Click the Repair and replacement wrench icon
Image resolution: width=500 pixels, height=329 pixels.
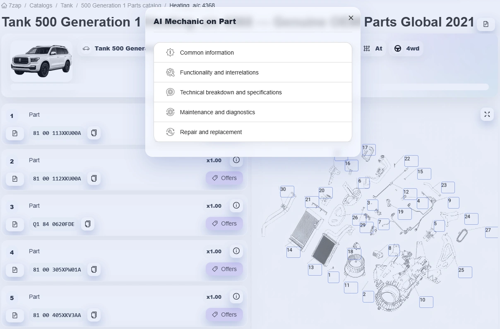[170, 132]
